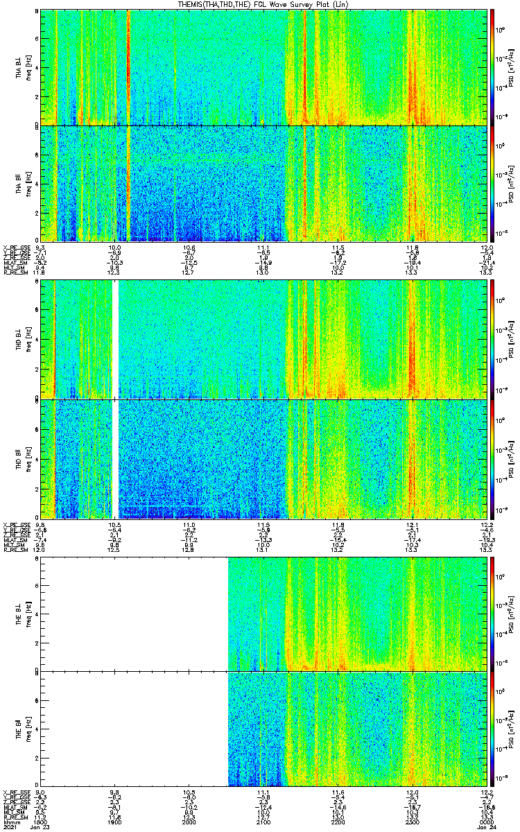Click the PSD label of THE B-parallel color bar

pos(512,729)
